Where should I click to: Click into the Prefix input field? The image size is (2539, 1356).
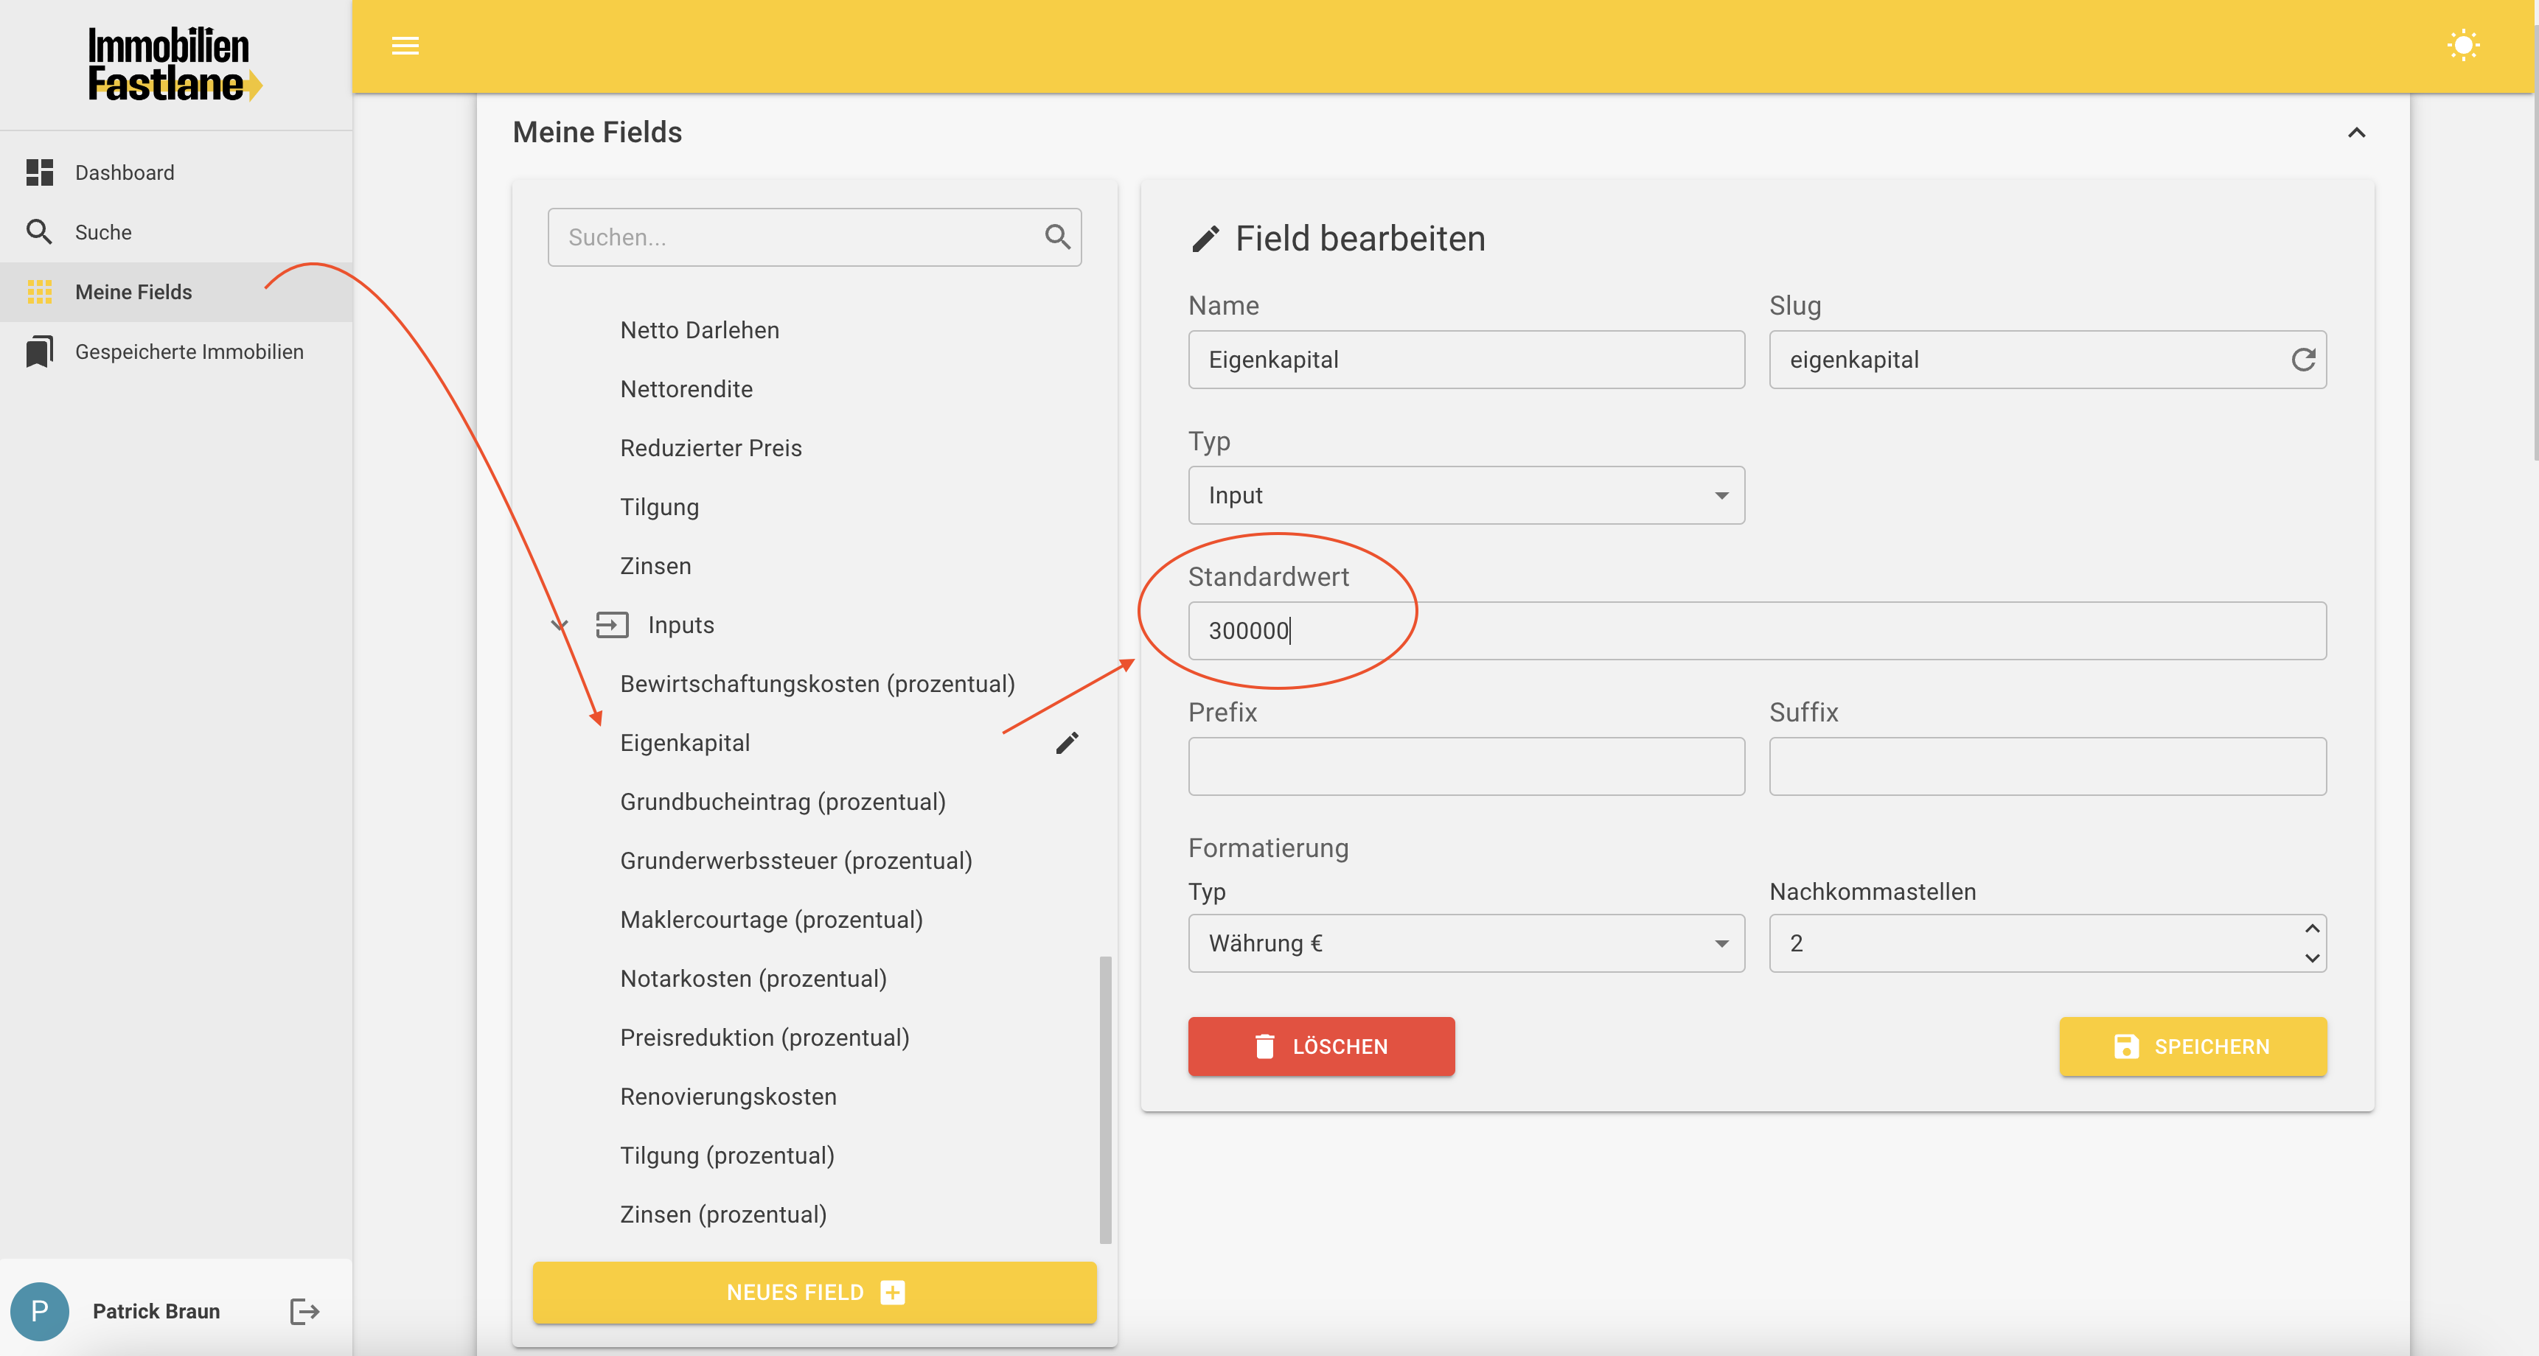(1465, 766)
